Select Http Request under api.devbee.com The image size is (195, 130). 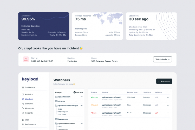click(x=63, y=112)
